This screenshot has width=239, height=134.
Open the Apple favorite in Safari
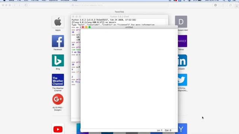(x=58, y=22)
